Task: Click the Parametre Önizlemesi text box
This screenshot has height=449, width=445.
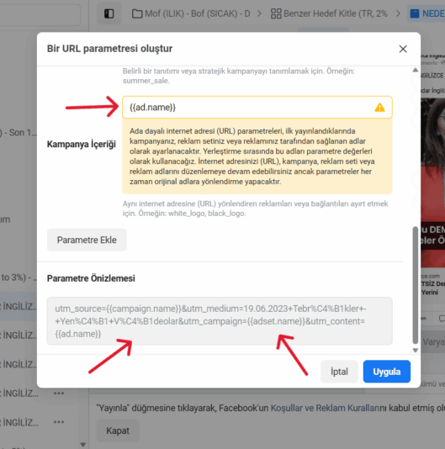Action: click(x=220, y=321)
